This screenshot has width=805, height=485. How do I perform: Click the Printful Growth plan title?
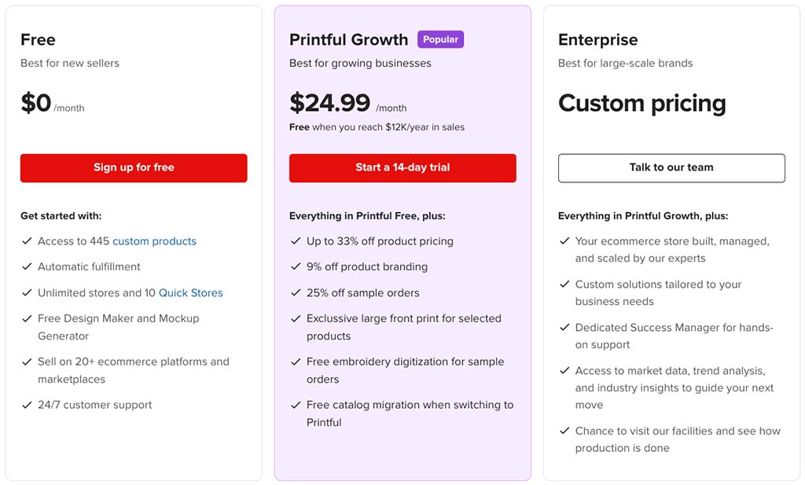point(348,39)
